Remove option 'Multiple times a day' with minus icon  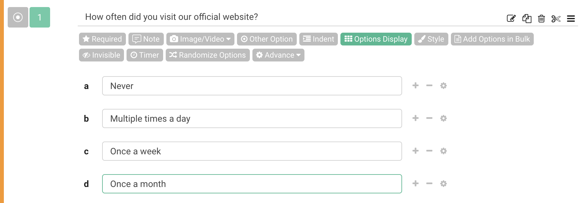coord(429,118)
